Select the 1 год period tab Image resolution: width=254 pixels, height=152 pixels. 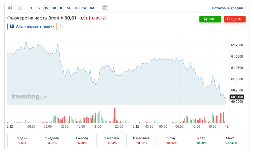[x=171, y=140]
